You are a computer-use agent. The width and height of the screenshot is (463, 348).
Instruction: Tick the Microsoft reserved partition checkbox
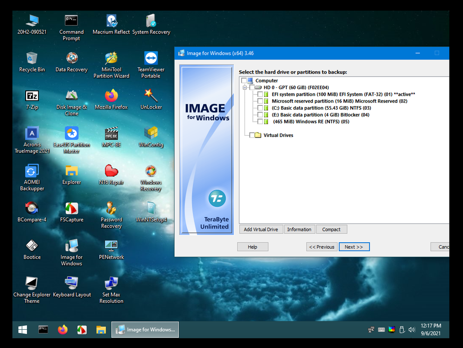click(x=260, y=101)
